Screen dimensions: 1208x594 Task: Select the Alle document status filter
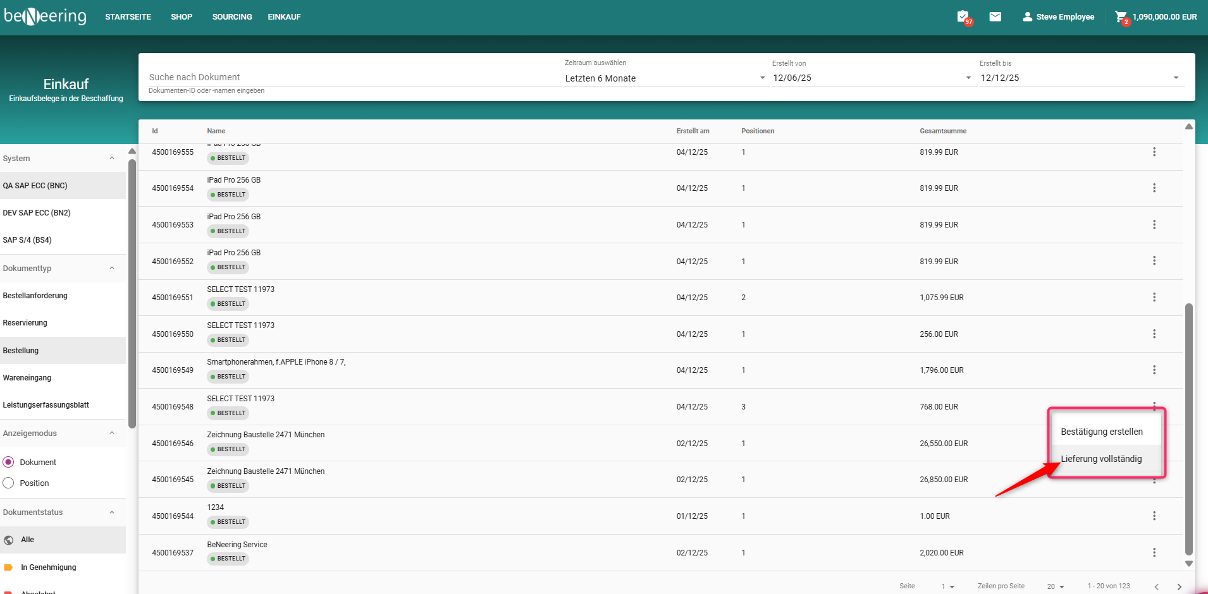coord(63,540)
